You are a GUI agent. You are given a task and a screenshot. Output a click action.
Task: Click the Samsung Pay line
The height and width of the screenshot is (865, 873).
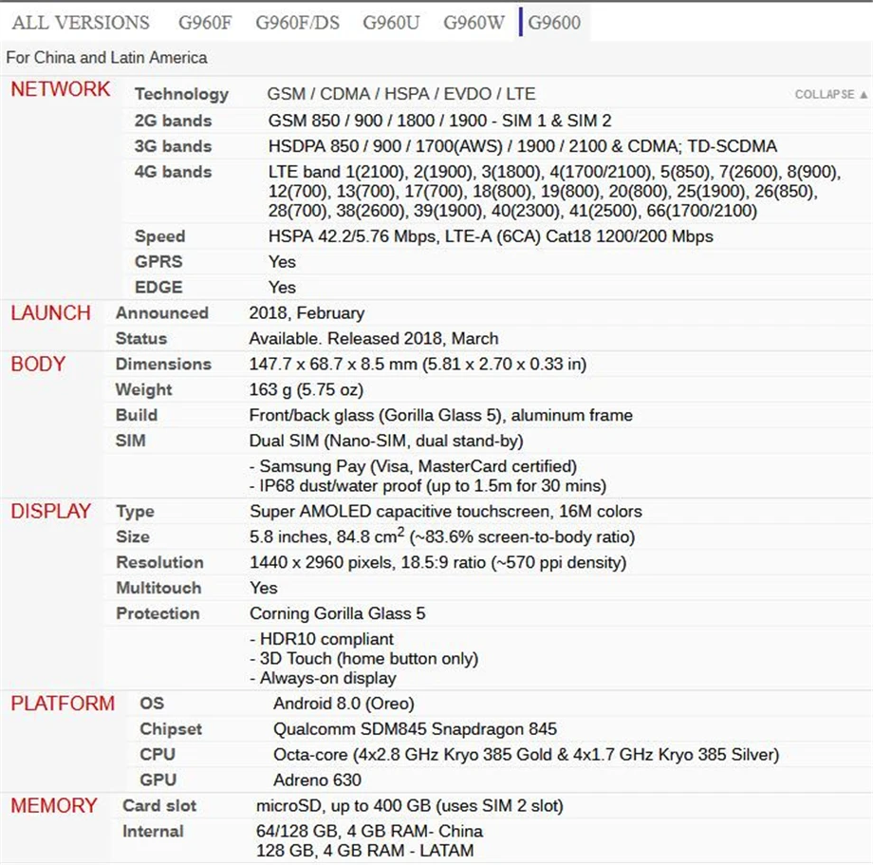coord(413,466)
